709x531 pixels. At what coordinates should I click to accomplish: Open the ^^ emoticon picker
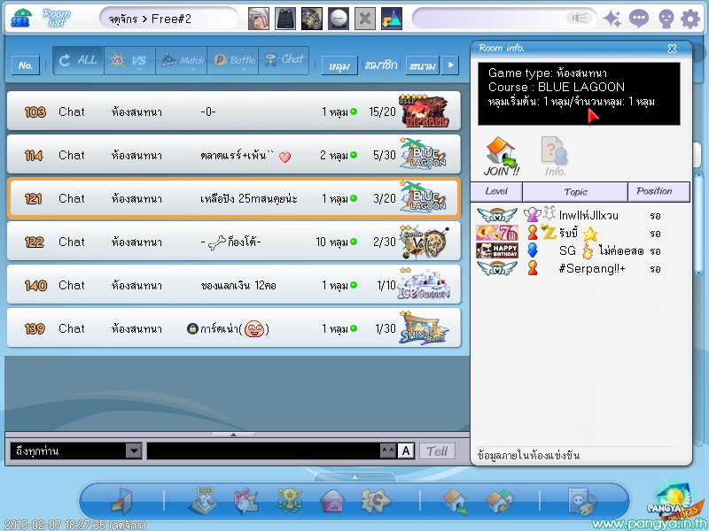(388, 450)
